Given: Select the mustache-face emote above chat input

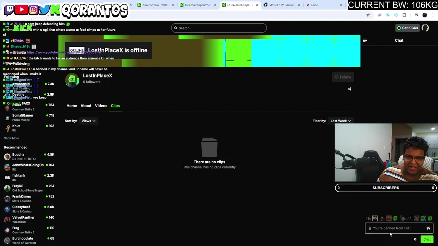Looking at the screenshot, I should pos(389,218).
